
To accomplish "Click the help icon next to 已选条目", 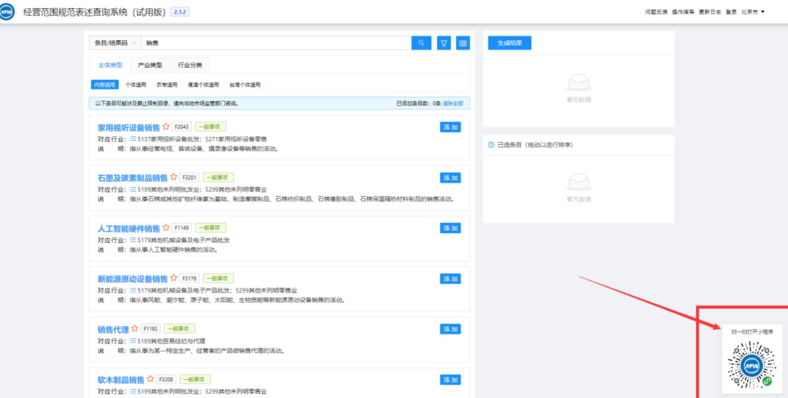I will click(492, 145).
